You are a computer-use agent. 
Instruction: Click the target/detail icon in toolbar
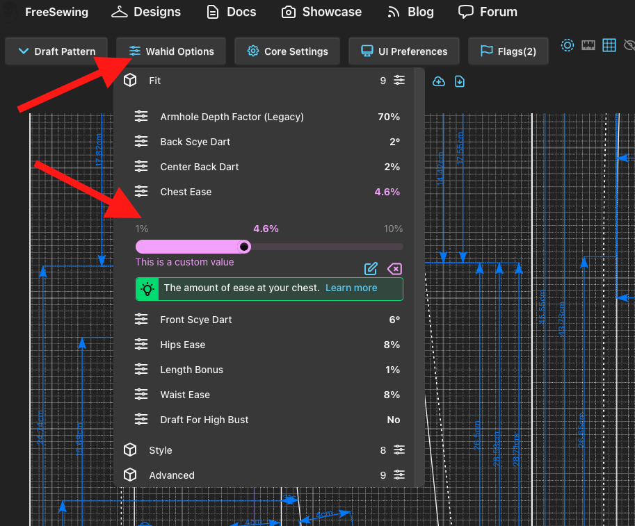(568, 45)
